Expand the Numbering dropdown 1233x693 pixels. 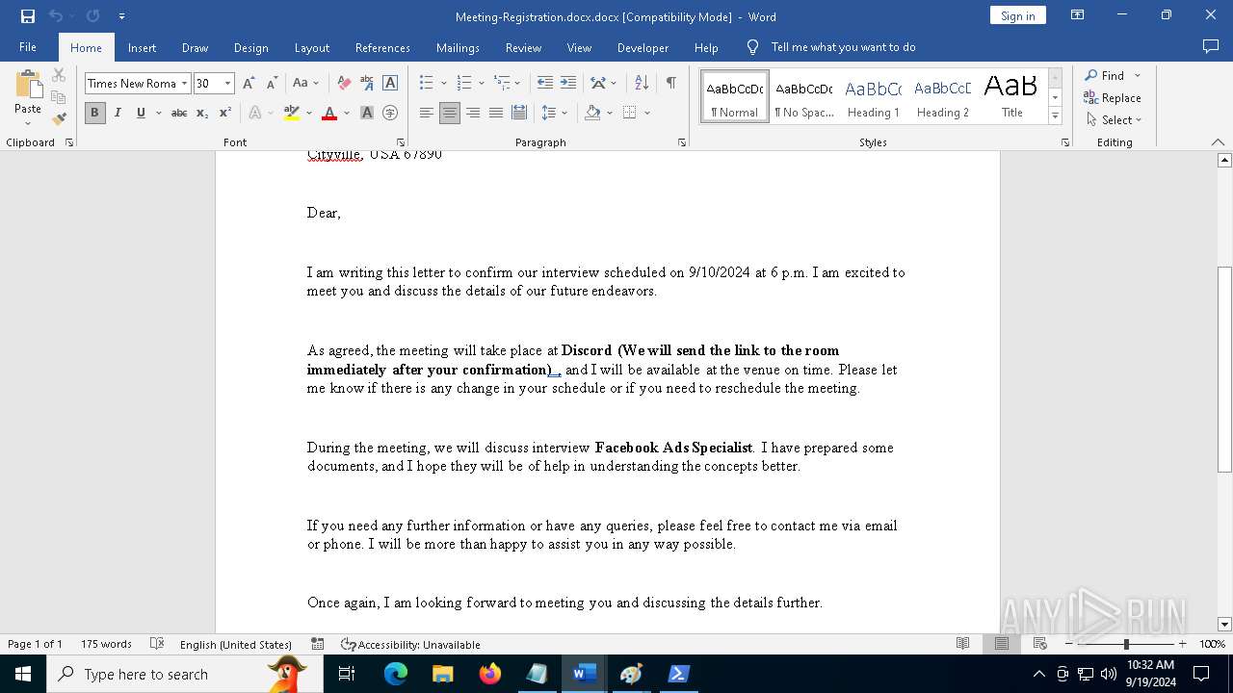[482, 84]
